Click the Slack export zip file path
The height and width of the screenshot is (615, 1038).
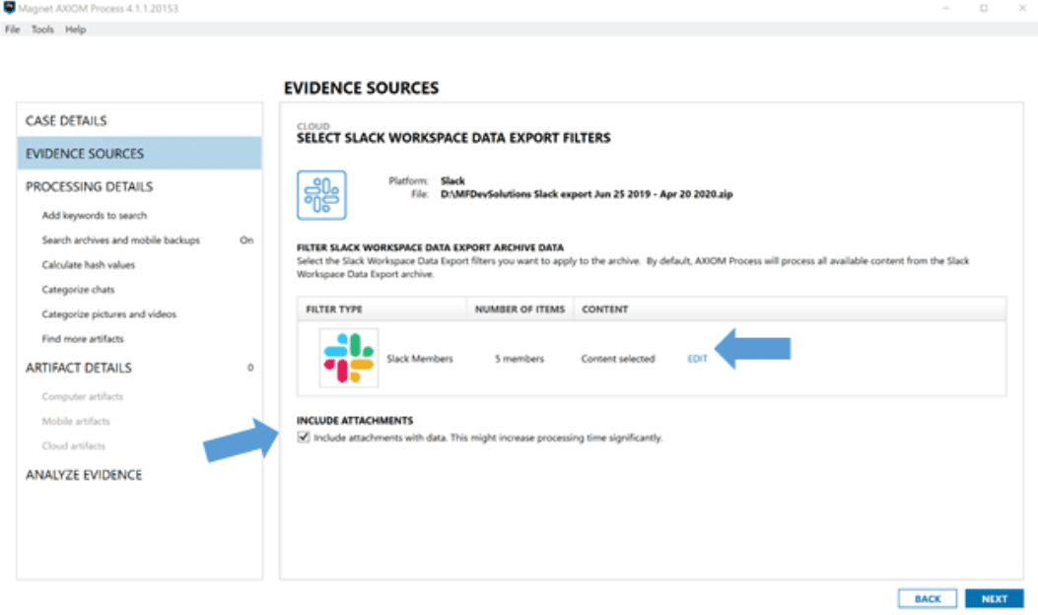coord(587,194)
